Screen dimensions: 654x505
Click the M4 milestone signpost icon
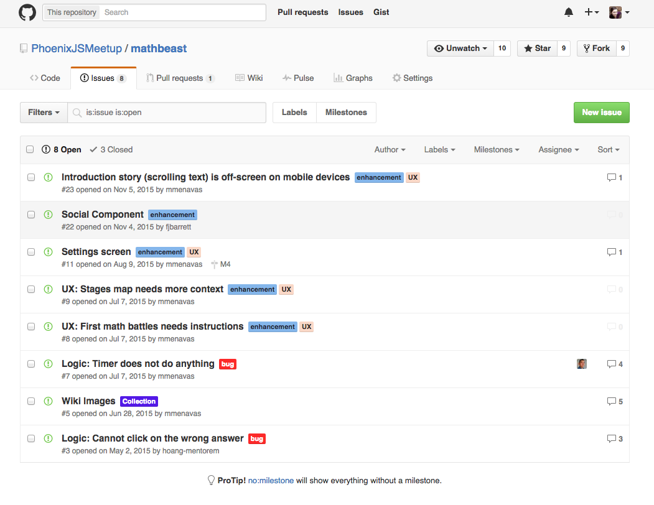pyautogui.click(x=215, y=264)
